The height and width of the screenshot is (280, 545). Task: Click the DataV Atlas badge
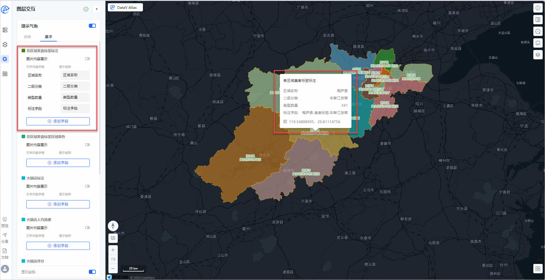coord(125,7)
